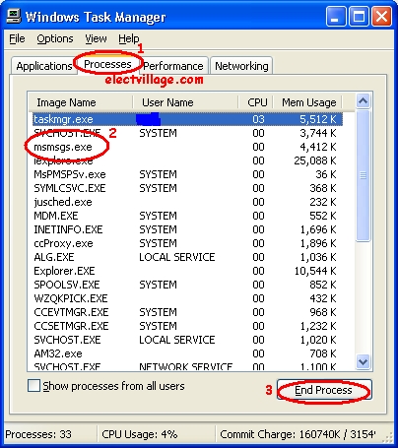Sort by User Name column header
The width and height of the screenshot is (398, 448).
coord(185,102)
